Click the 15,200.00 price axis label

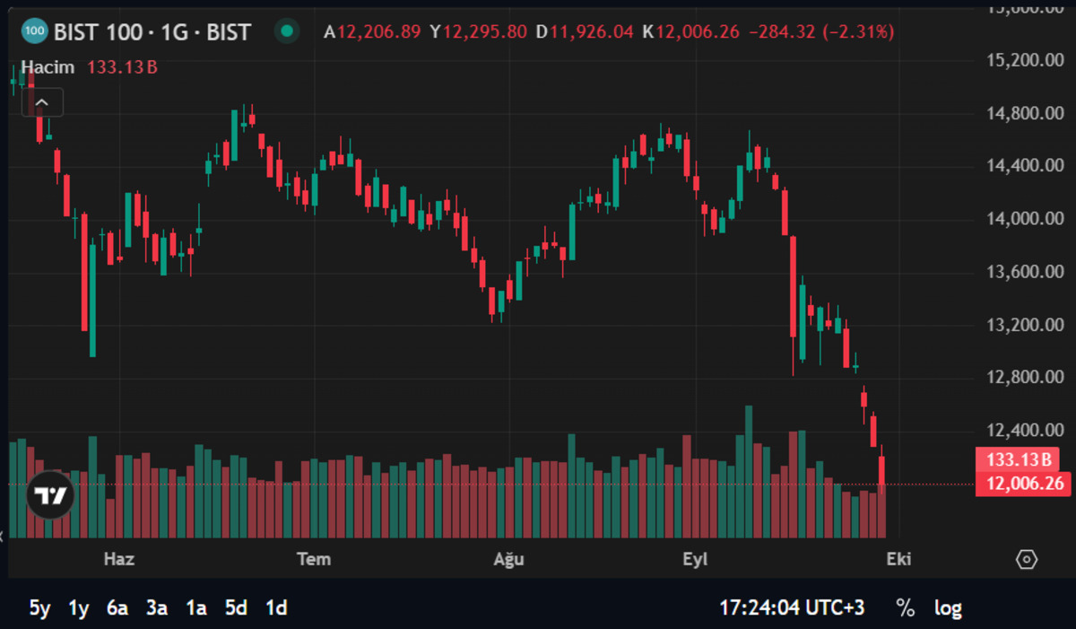pos(1024,60)
